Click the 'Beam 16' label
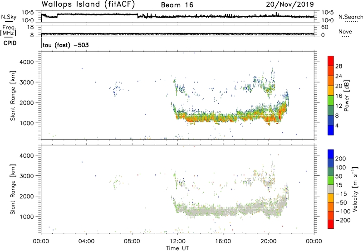 tap(177, 5)
